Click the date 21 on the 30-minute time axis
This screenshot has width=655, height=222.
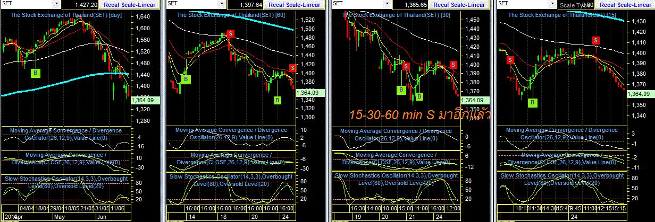click(411, 217)
